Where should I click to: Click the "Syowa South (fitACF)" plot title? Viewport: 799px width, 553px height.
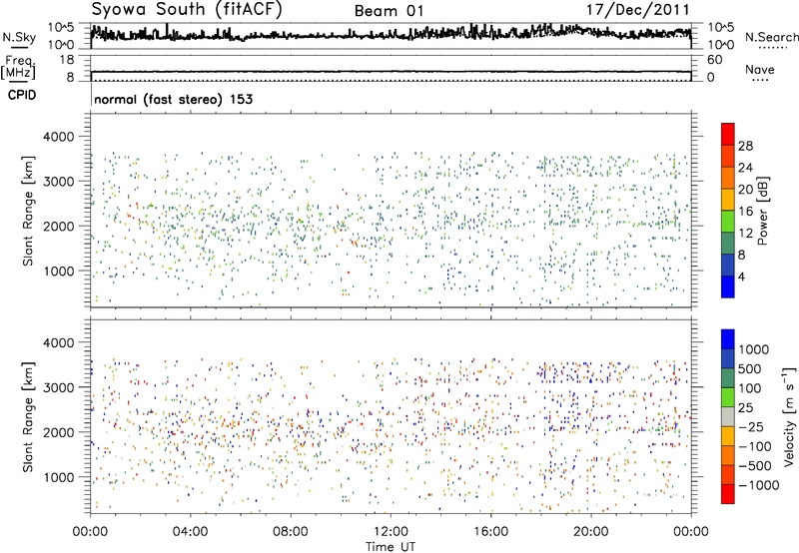click(186, 10)
